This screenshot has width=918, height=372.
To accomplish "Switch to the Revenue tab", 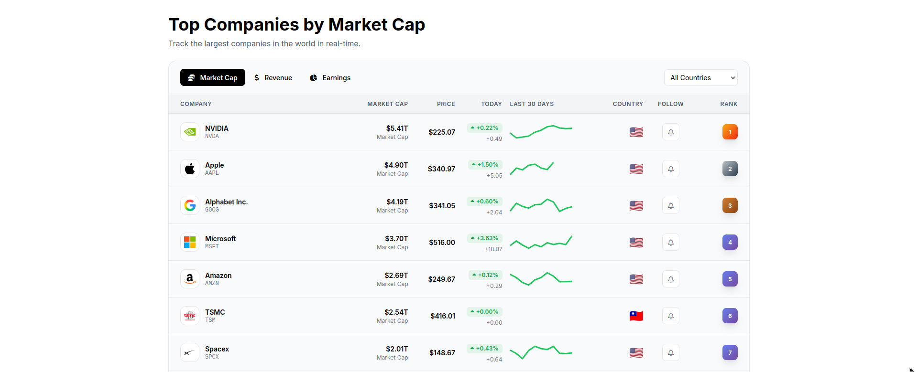I will 273,77.
